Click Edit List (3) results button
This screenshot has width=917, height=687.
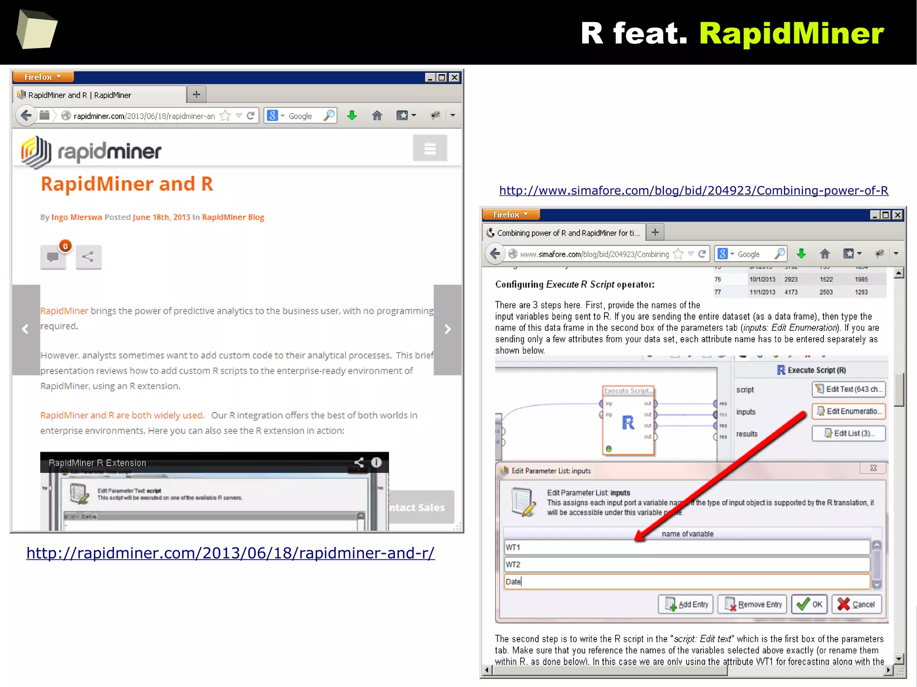coord(849,433)
